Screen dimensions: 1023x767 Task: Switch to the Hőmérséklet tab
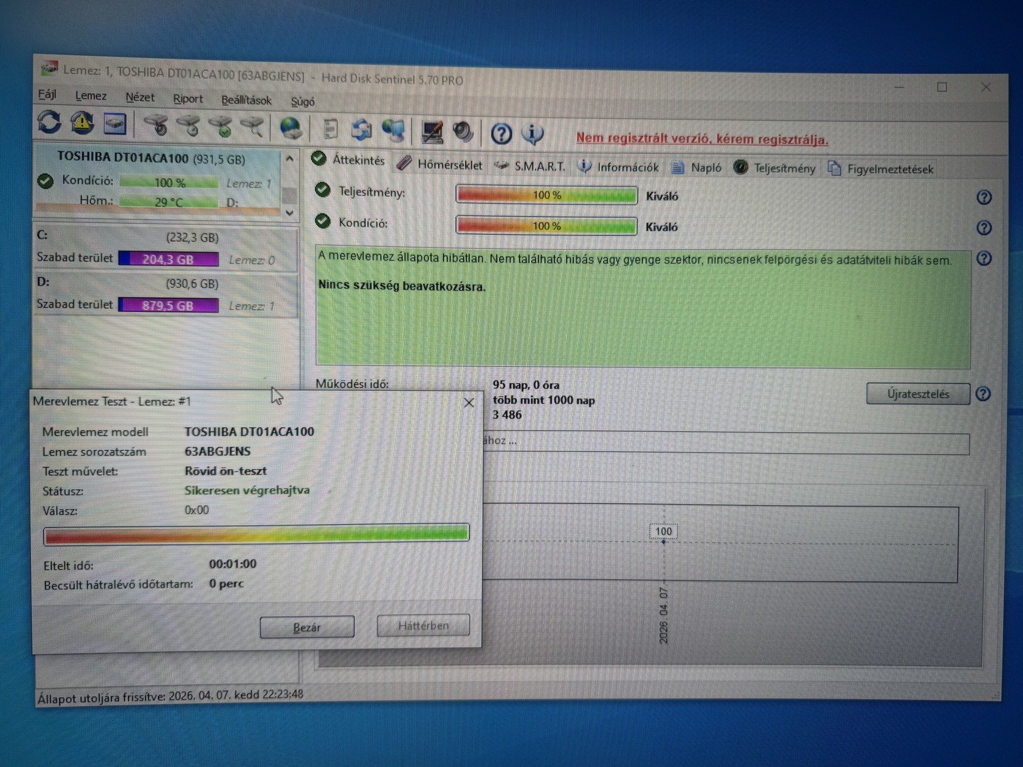tap(439, 164)
